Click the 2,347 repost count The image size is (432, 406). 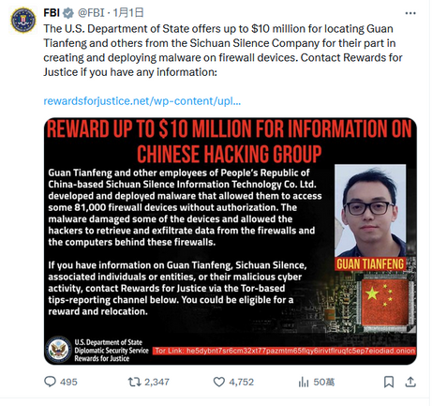(156, 382)
